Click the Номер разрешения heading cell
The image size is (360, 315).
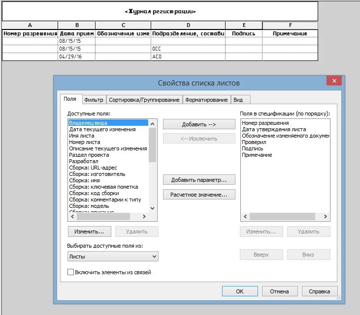30,33
